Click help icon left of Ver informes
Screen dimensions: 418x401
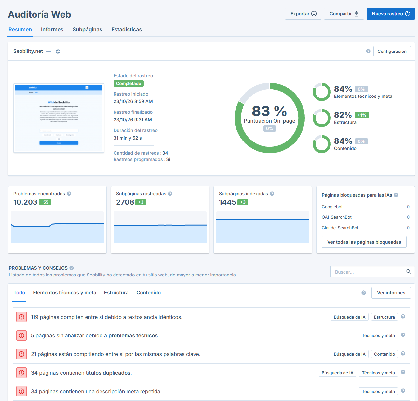click(x=364, y=293)
